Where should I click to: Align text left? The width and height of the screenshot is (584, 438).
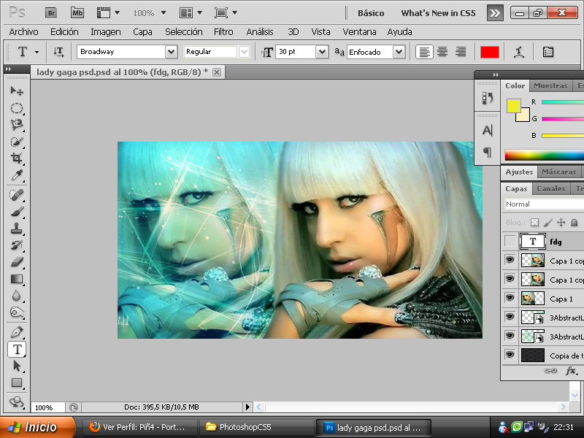coord(424,52)
